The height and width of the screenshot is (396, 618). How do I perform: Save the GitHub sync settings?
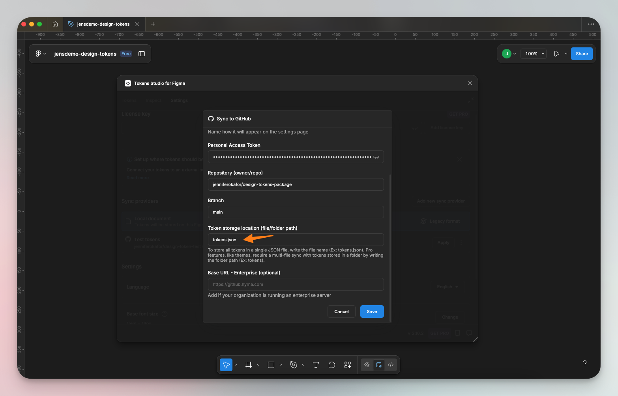pyautogui.click(x=372, y=312)
